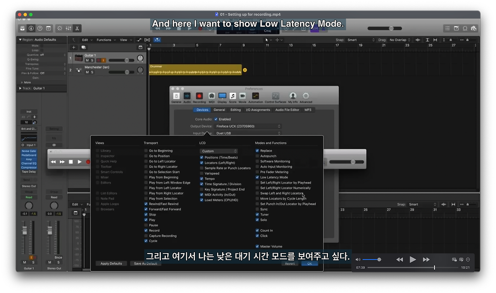Open My Info preferences icon
Viewport: 496px width, 293px height.
tap(293, 97)
